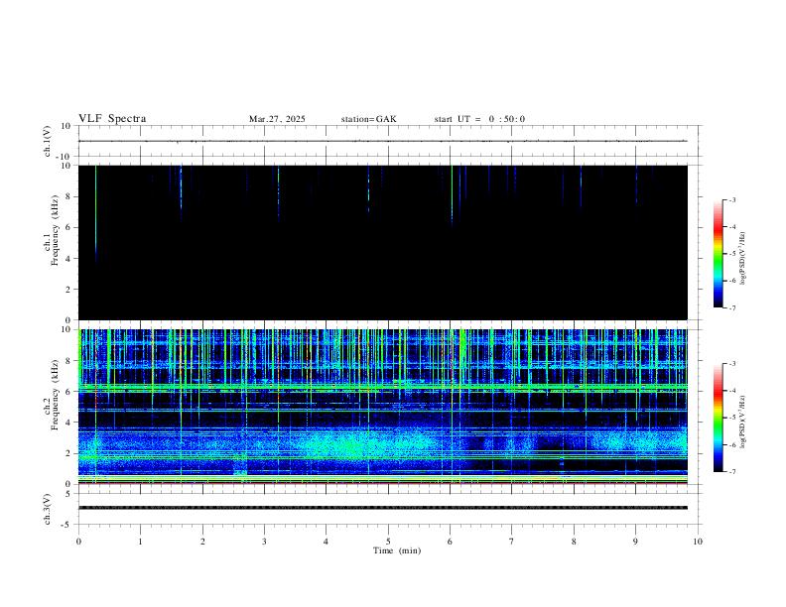This screenshot has width=786, height=607.
Task: Click the "ch.1(V)" axis label
Action: tap(48, 141)
